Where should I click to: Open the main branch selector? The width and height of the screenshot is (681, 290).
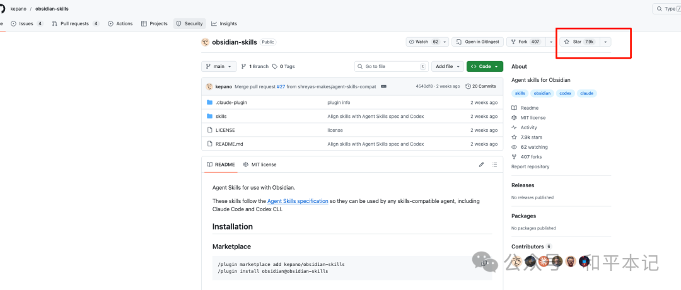coord(219,66)
